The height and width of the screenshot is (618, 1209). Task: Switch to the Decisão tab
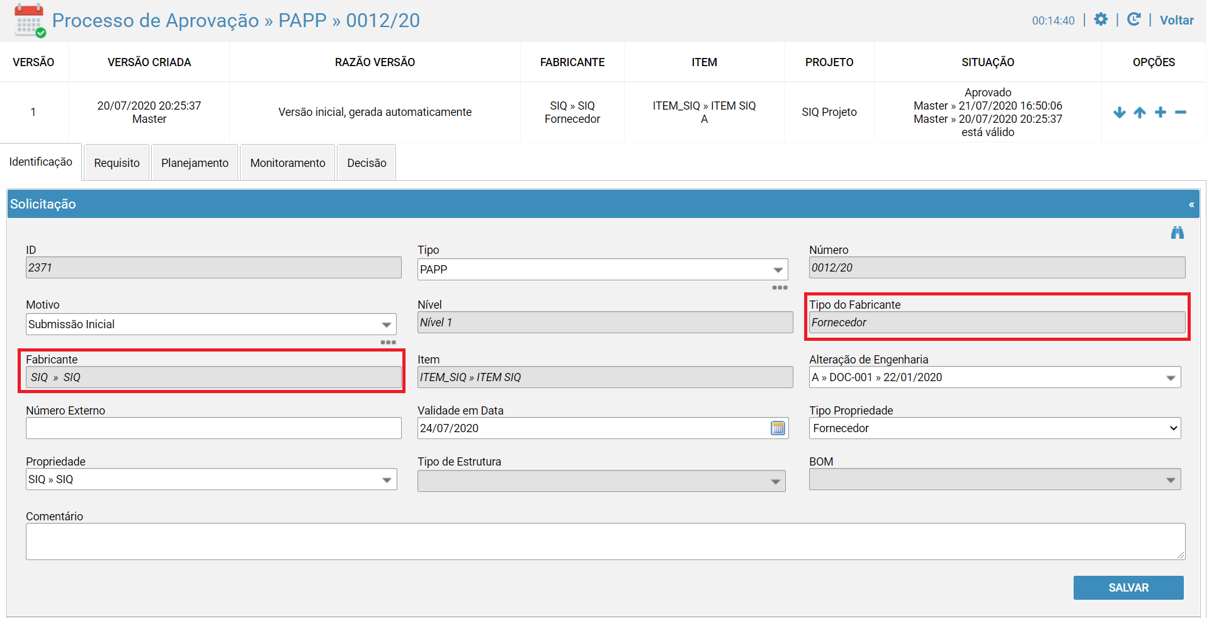coord(366,163)
